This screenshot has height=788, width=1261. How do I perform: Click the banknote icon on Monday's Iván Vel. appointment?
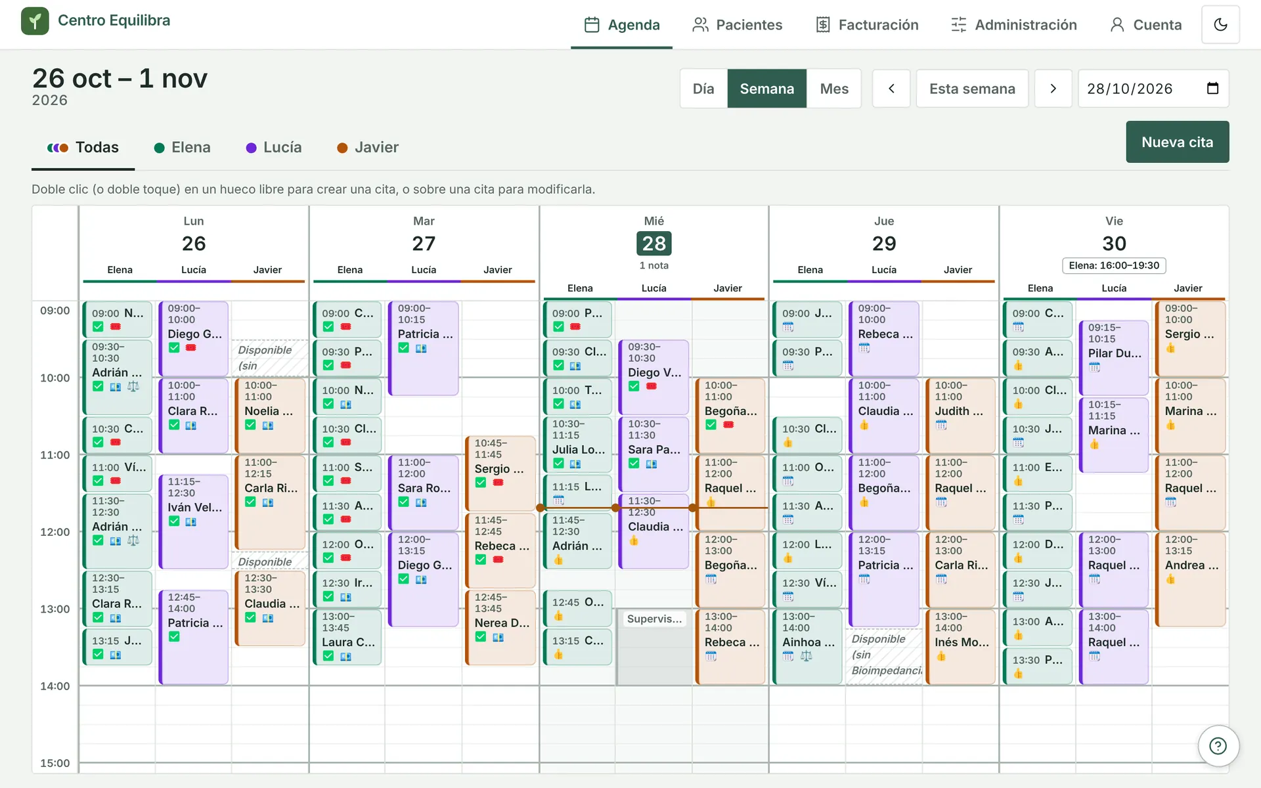[191, 522]
